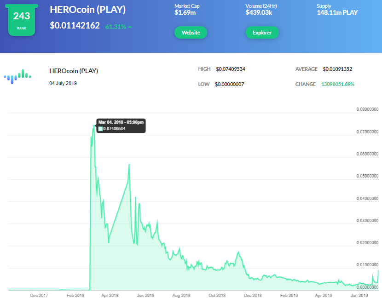Click the green 243 rank badge
The height and width of the screenshot is (303, 382).
(22, 20)
